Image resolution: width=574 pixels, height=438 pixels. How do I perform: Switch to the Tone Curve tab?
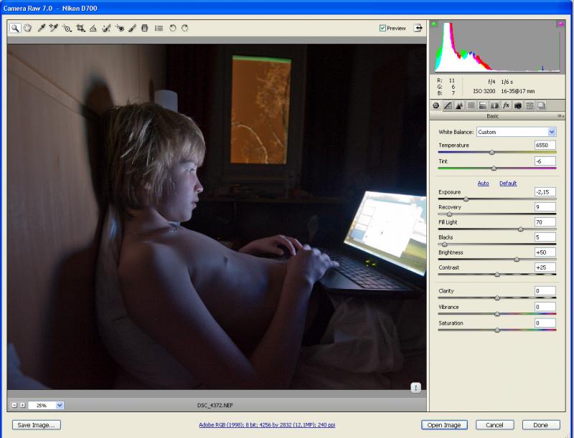point(448,105)
